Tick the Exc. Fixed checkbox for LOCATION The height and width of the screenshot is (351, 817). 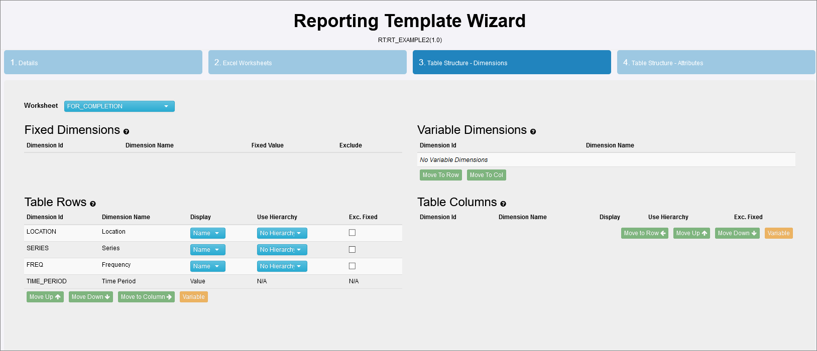click(x=352, y=233)
